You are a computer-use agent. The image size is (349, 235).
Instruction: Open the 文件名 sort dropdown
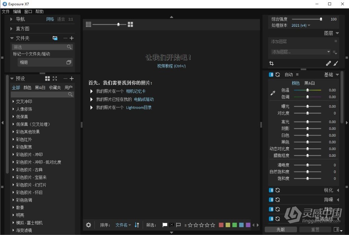click(123, 225)
